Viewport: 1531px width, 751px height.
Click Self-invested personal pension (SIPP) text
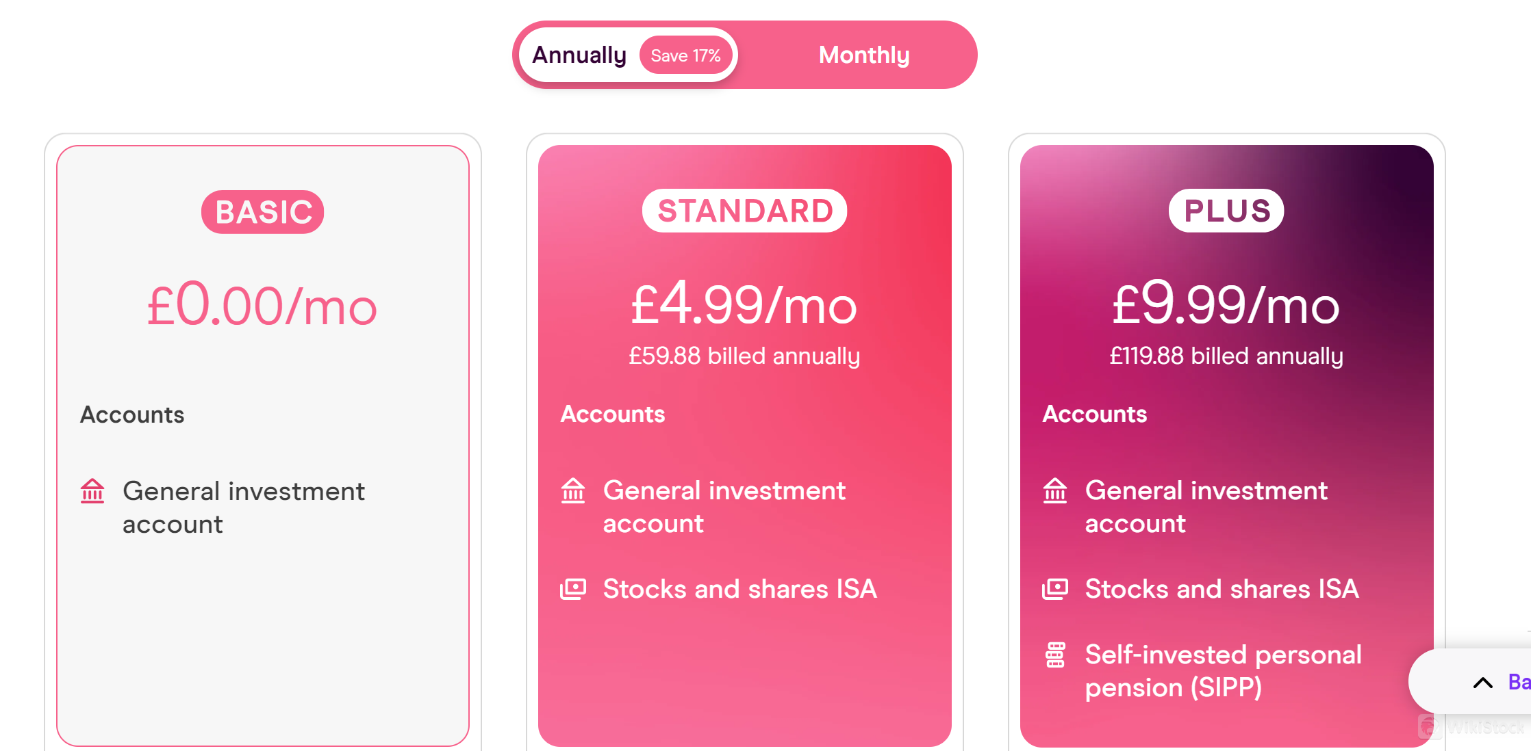pos(1223,671)
